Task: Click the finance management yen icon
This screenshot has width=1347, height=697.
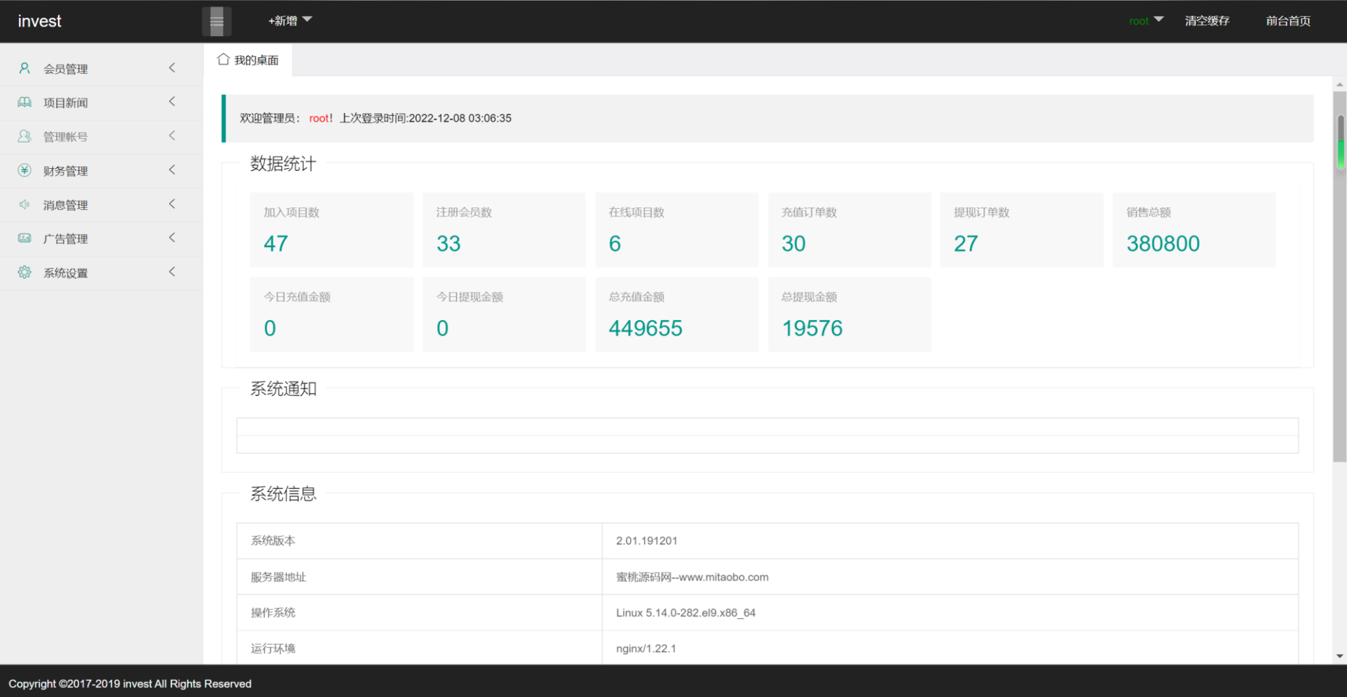Action: [25, 170]
